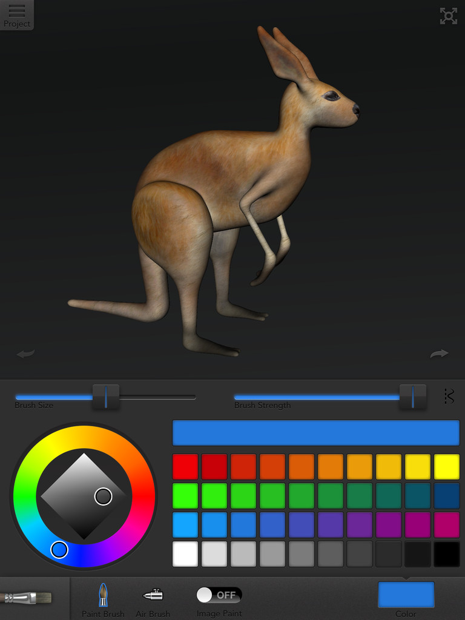Click the Brush Strength slider handle
The height and width of the screenshot is (620, 465).
click(x=413, y=397)
